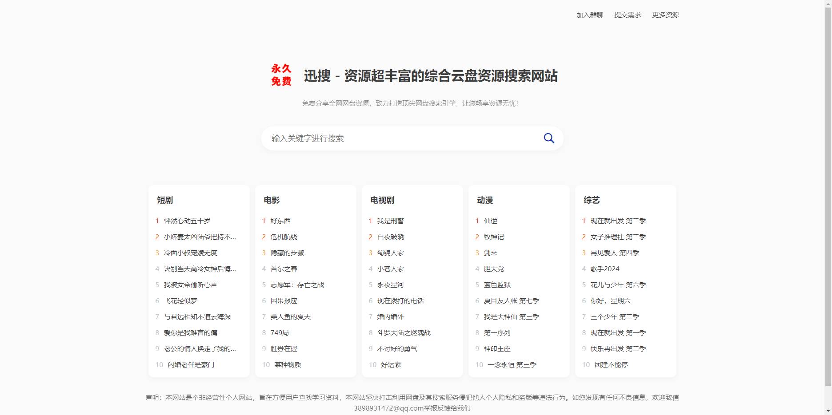The height and width of the screenshot is (415, 832).
Task: Click 志愿军：存亡之战 in the movie list
Action: 298,285
